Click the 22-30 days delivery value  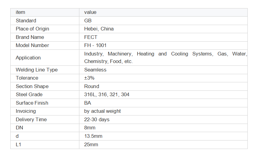coord(97,119)
